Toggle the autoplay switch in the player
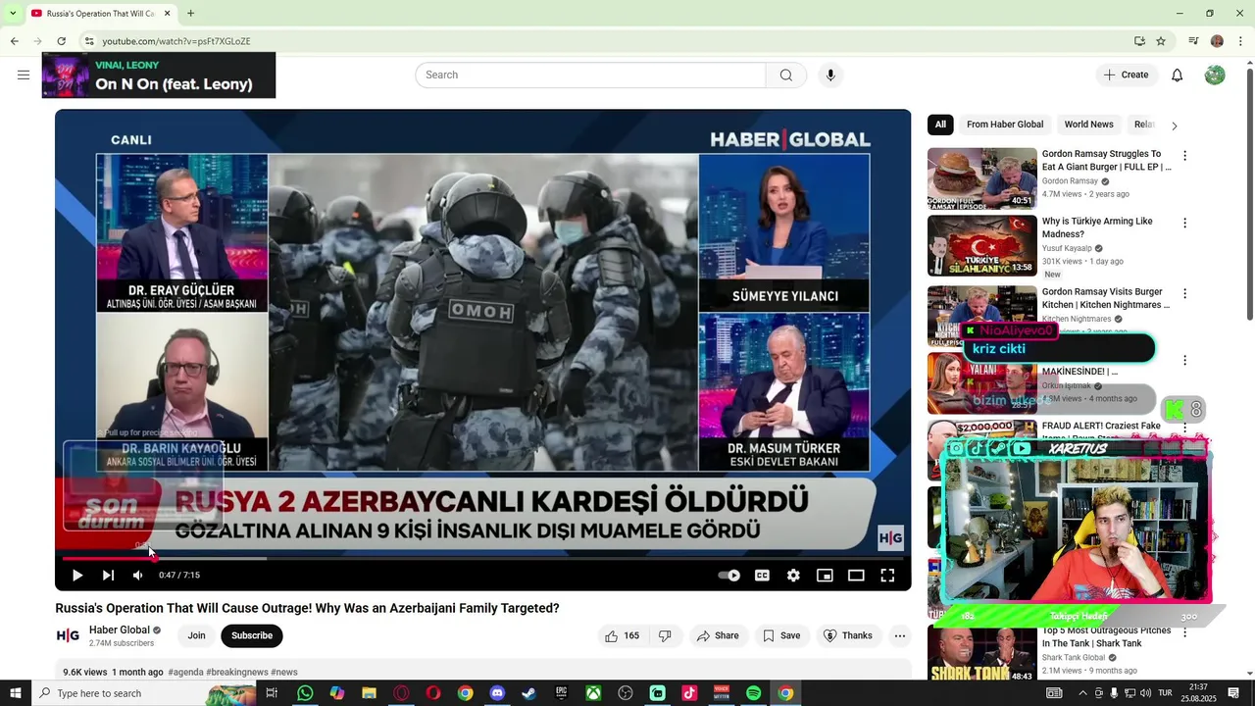Screen dimensions: 1255x706 728,576
